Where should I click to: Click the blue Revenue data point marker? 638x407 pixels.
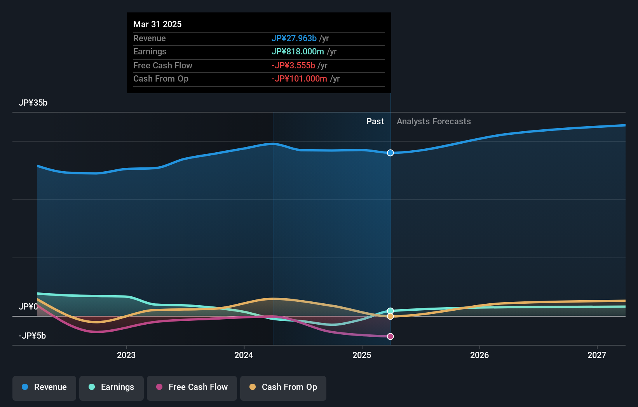(x=390, y=153)
